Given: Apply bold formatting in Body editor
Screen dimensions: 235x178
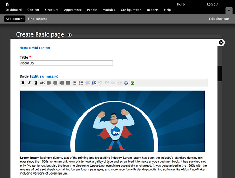Looking at the screenshot, I should click(23, 83).
